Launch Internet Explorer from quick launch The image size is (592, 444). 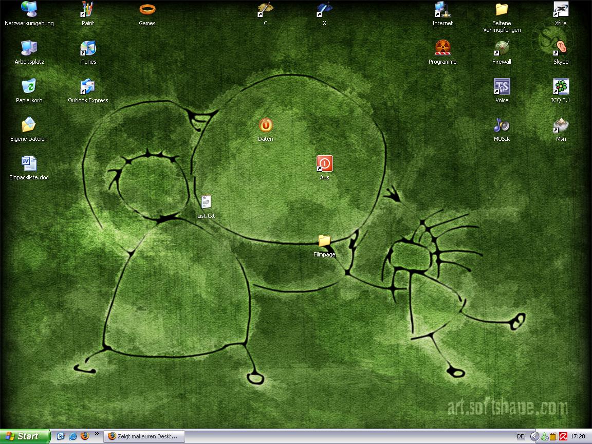point(73,436)
